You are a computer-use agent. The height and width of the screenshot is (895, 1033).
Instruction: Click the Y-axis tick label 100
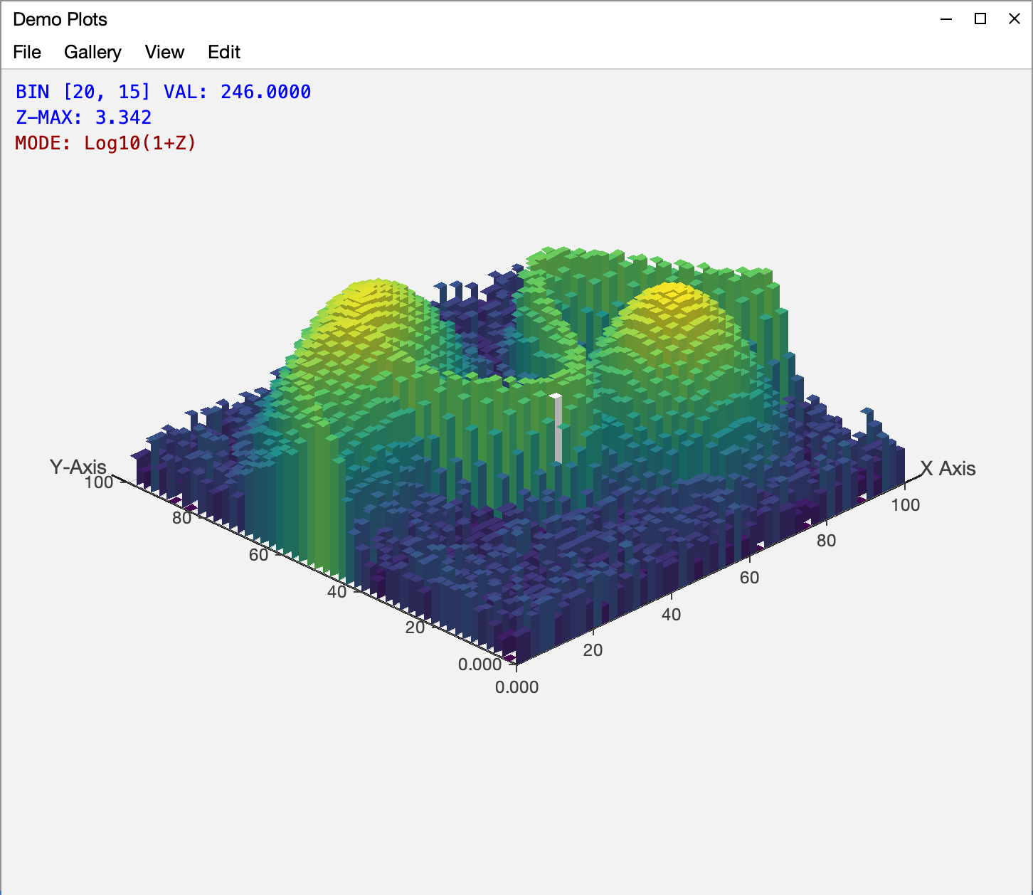pyautogui.click(x=99, y=482)
